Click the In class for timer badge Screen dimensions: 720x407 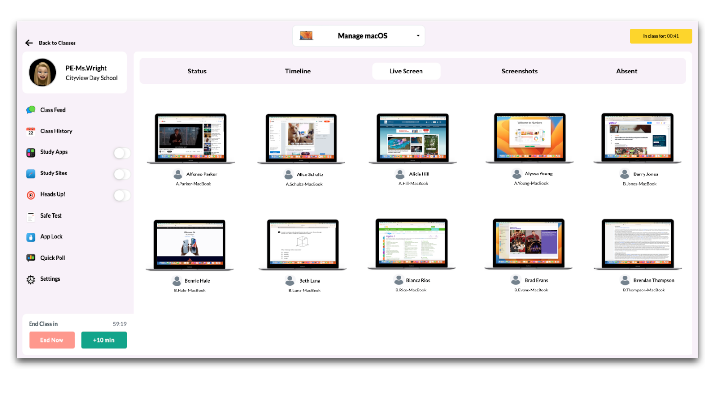[x=660, y=36]
